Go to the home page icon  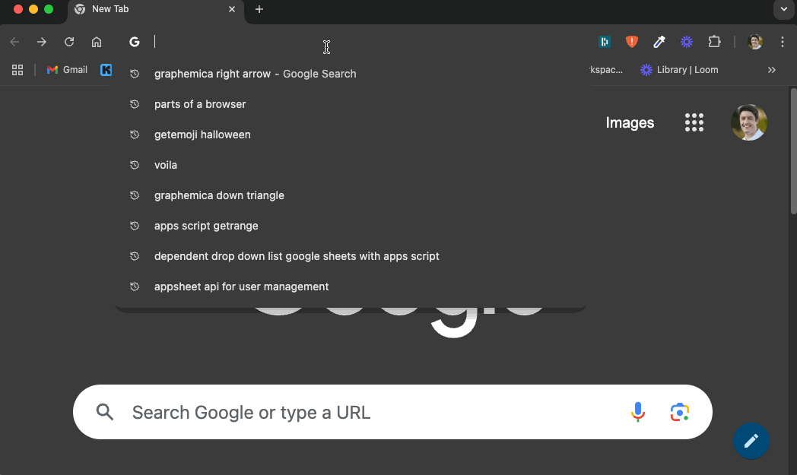(x=97, y=42)
